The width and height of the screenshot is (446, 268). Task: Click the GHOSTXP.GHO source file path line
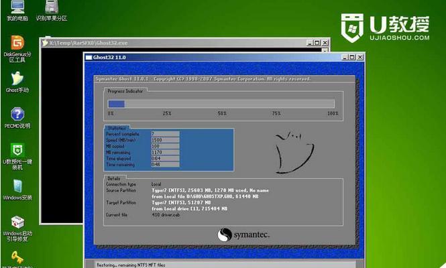[205, 196]
